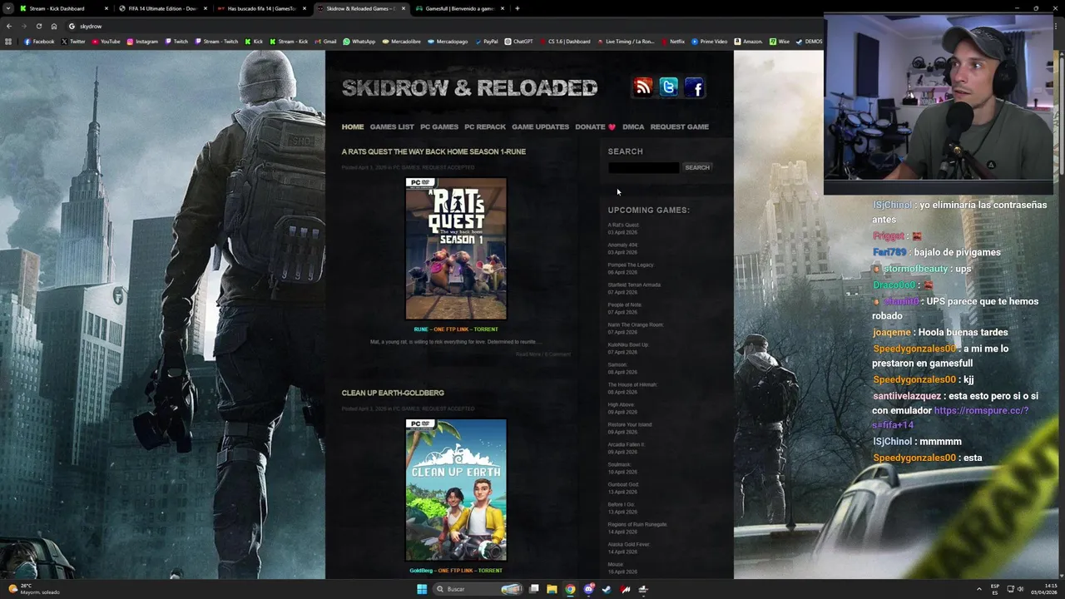Open PC REPACK in the site menu
This screenshot has width=1065, height=599.
(485, 126)
